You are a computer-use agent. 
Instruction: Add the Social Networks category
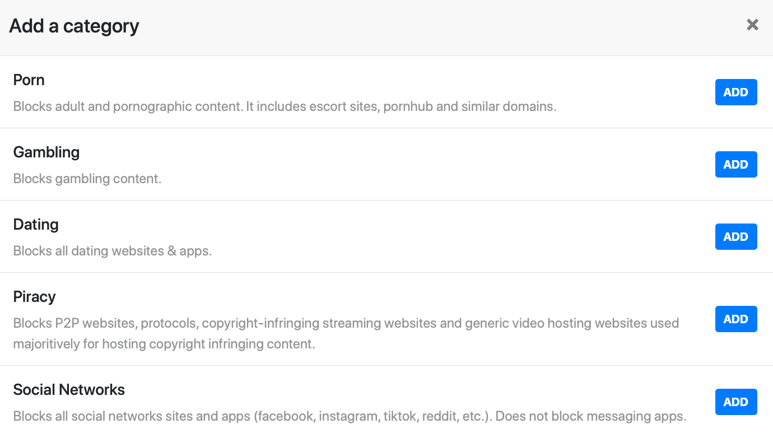coord(736,402)
